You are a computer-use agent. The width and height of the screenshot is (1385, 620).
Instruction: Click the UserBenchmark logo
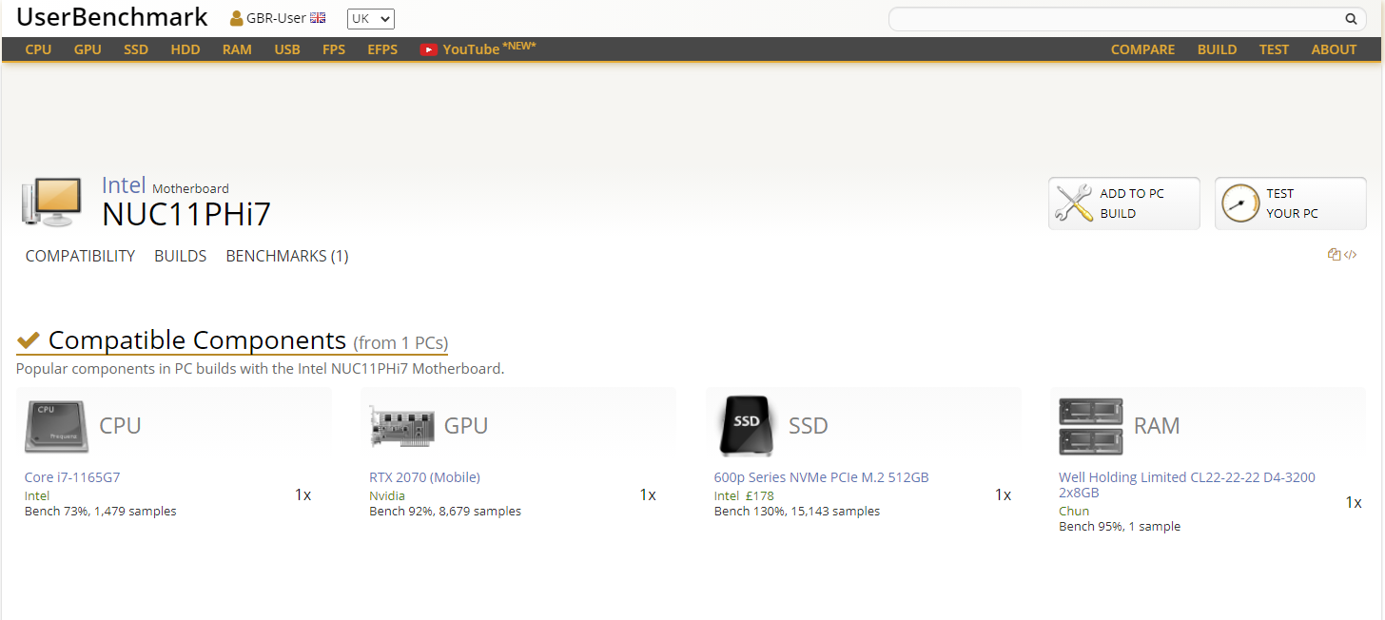tap(112, 17)
